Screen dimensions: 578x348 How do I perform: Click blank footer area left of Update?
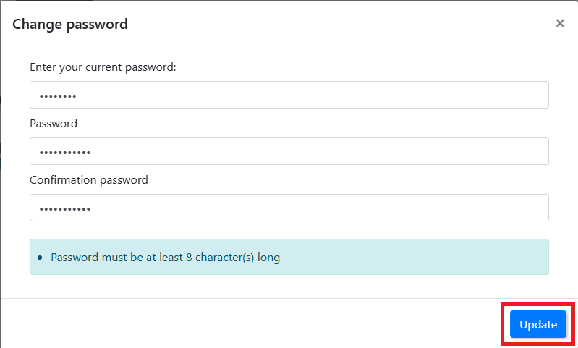253,323
